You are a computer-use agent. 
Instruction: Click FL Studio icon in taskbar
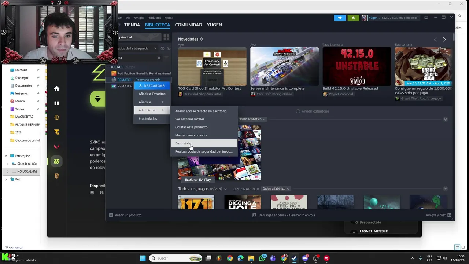219,258
